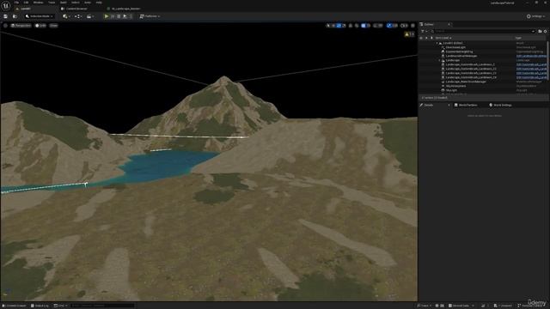Open the Add content quick-add dropdown
Image resolution: width=550 pixels, height=309 pixels.
66,16
